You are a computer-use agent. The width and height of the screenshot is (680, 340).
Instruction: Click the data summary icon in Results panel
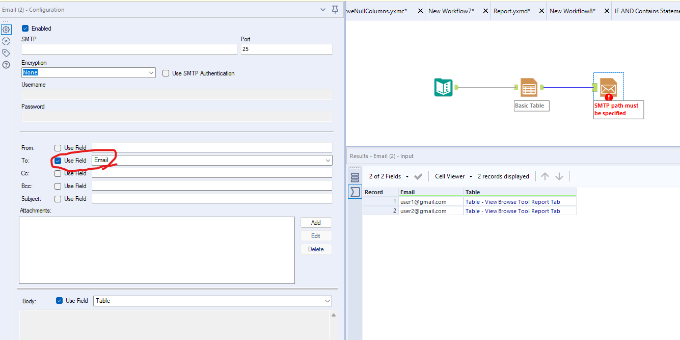pyautogui.click(x=355, y=192)
